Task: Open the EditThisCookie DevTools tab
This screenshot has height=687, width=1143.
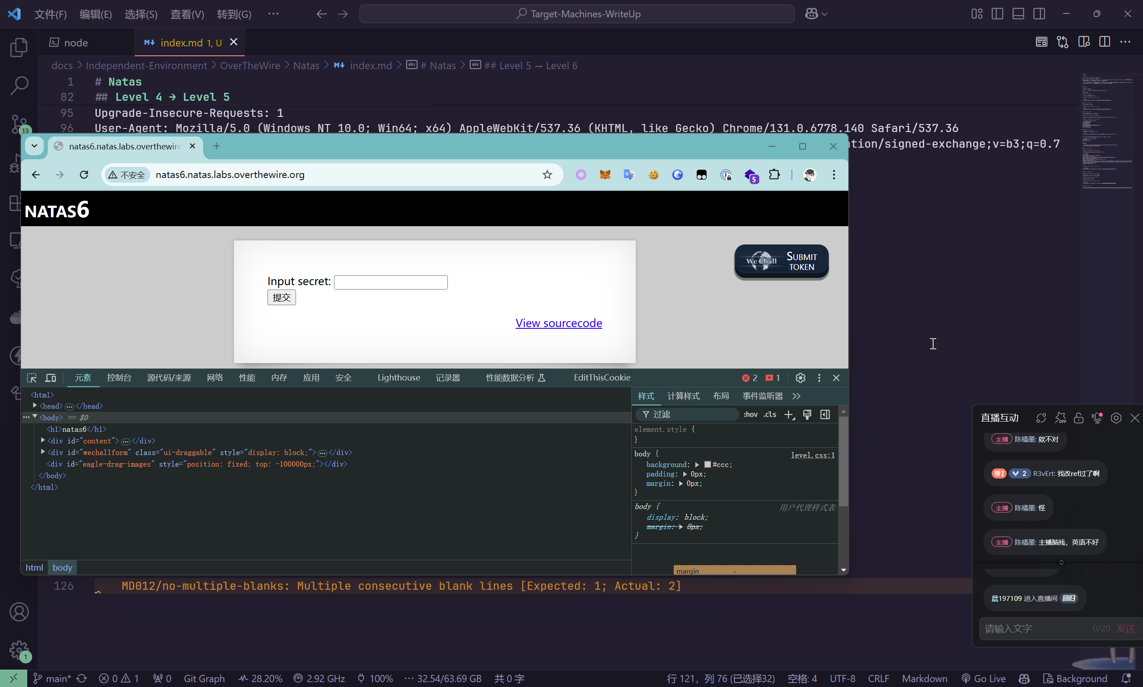Action: [602, 378]
